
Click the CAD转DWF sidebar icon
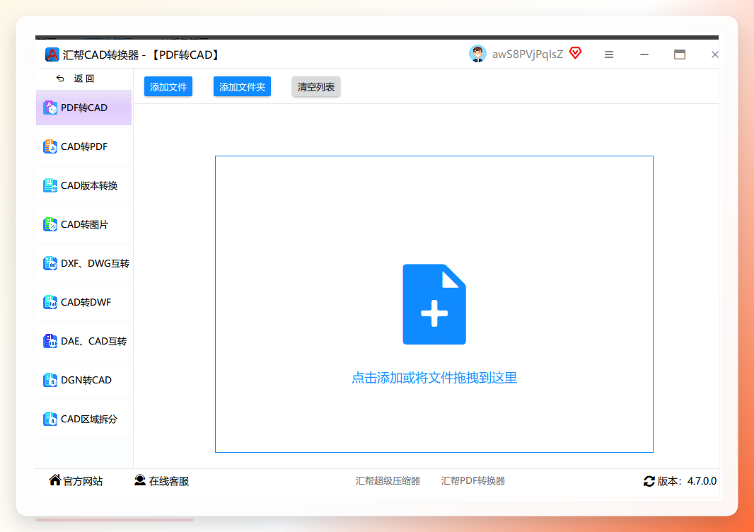pos(50,303)
